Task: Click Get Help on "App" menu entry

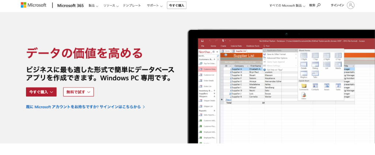Action: [x=280, y=70]
